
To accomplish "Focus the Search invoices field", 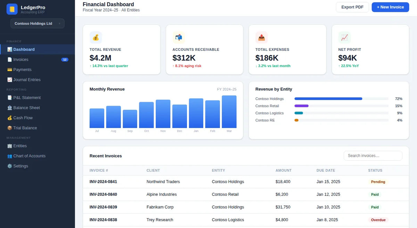I will (373, 156).
